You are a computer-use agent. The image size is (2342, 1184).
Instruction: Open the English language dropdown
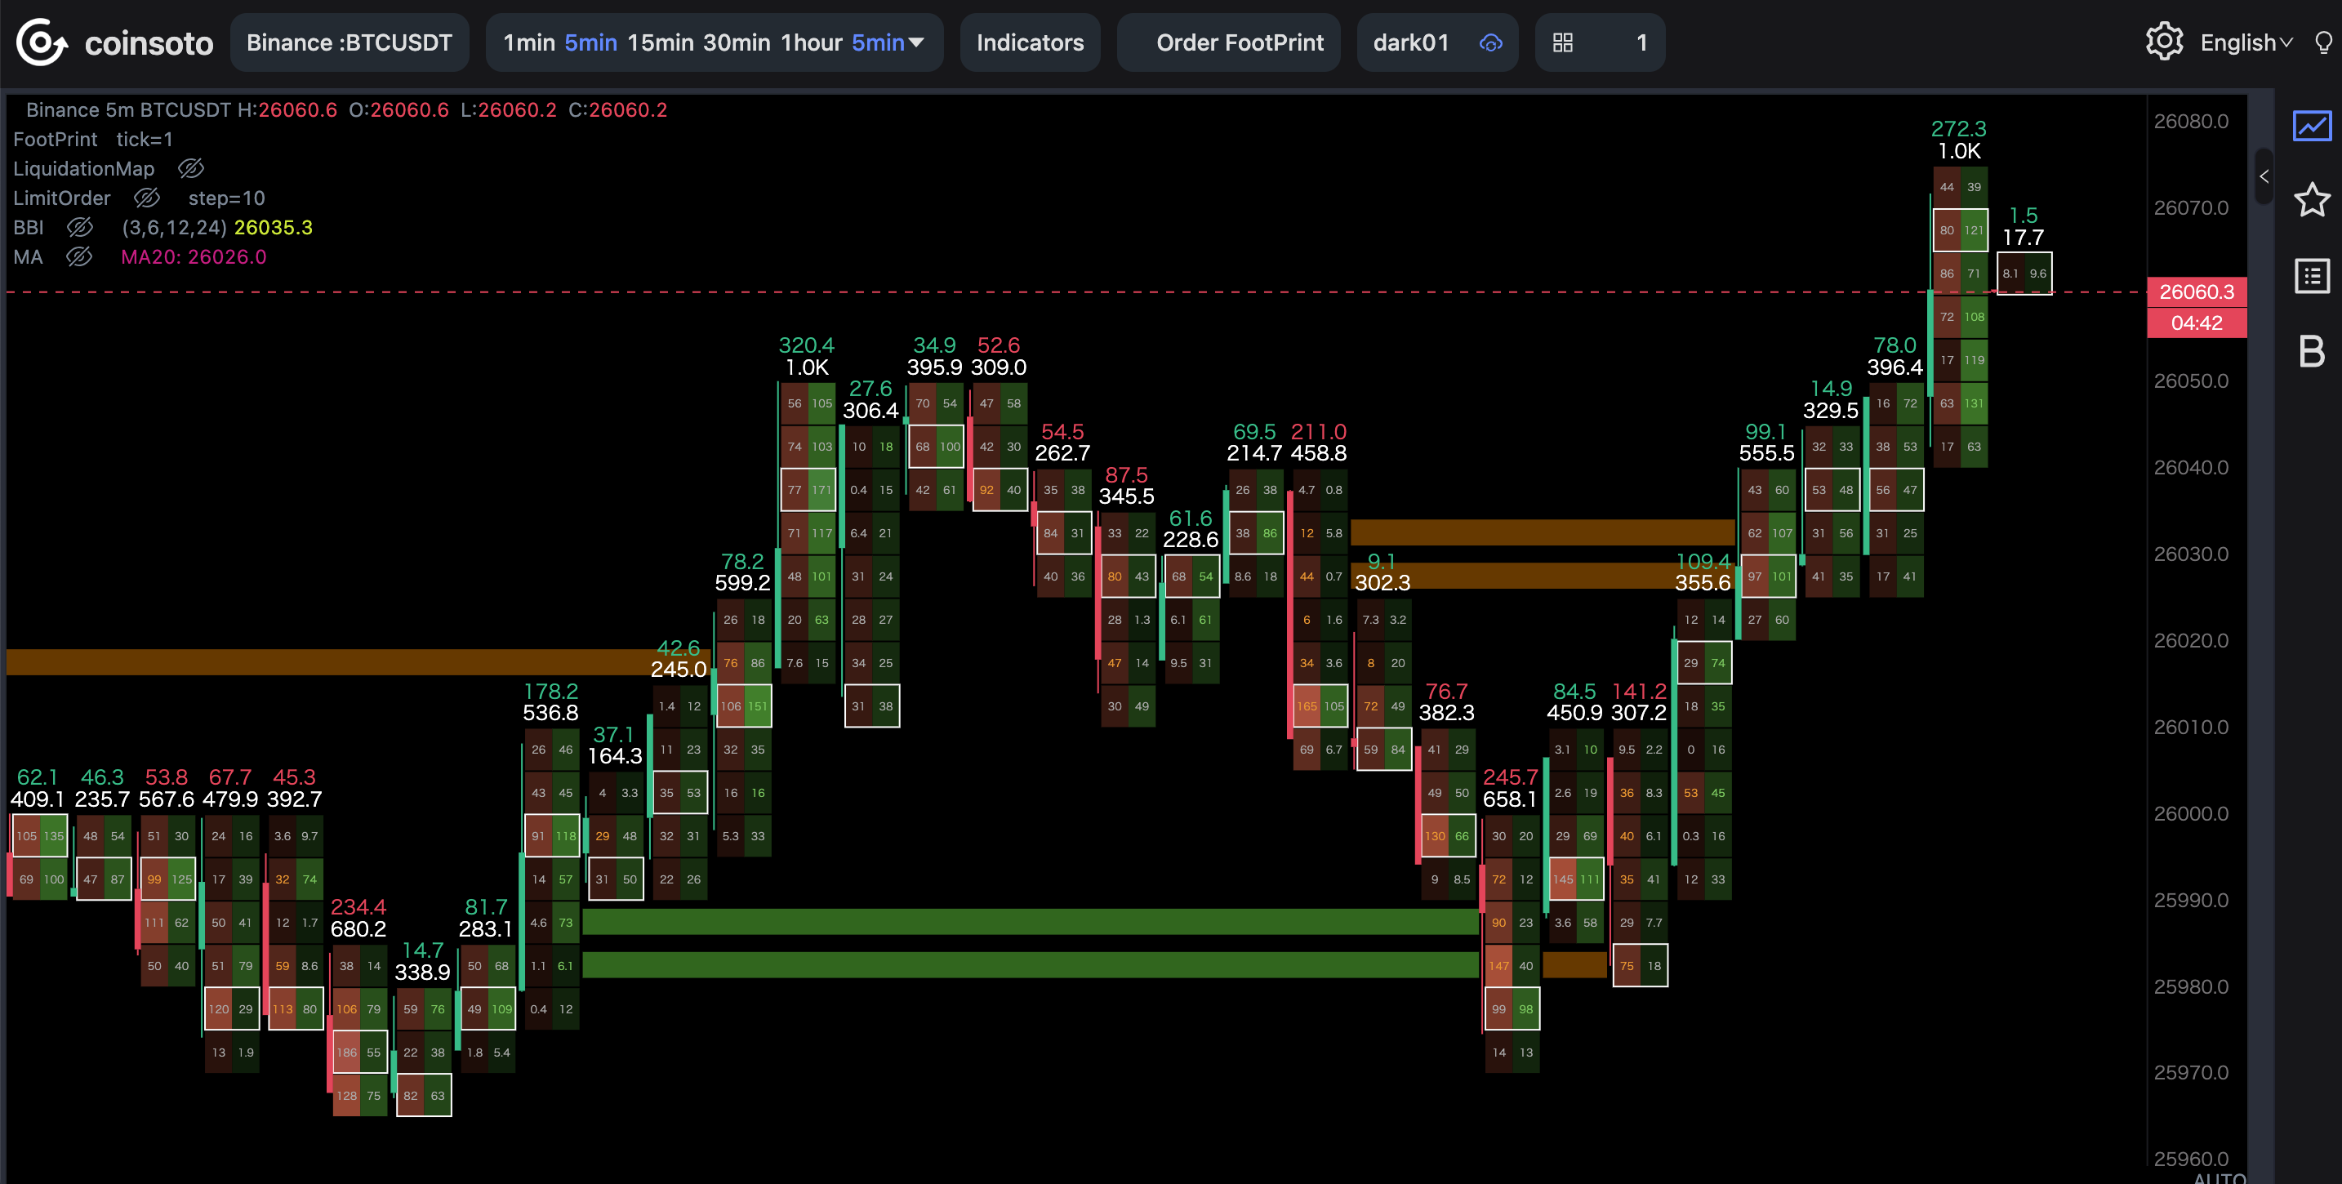pyautogui.click(x=2246, y=42)
